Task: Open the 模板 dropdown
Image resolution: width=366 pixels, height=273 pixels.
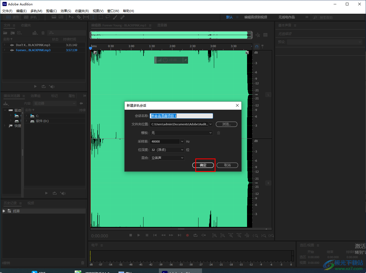Action: [181, 133]
